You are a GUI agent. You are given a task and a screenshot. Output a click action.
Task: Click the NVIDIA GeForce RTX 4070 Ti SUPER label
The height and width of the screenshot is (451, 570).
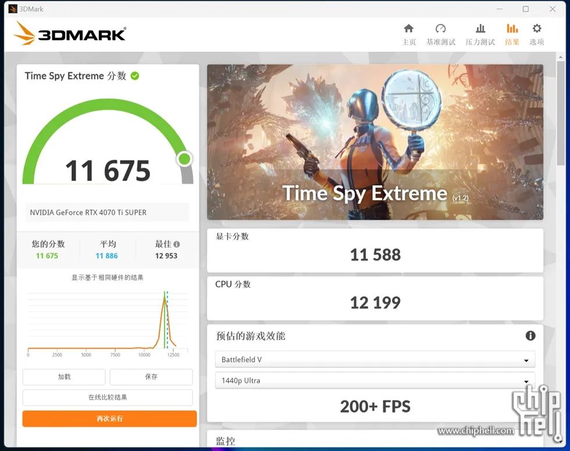(88, 212)
